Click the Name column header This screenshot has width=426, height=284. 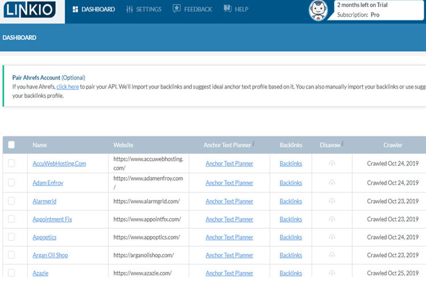pyautogui.click(x=40, y=145)
